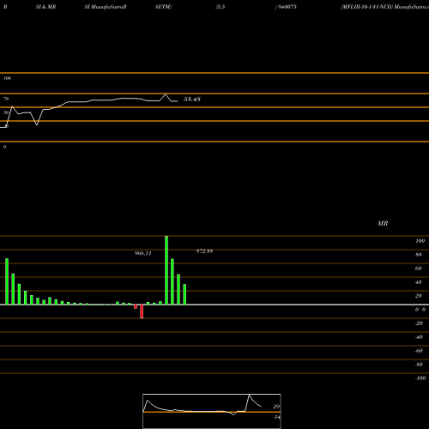
Task: Click the MFLIII-19-1-31-NCD title text
Action: click(x=366, y=7)
